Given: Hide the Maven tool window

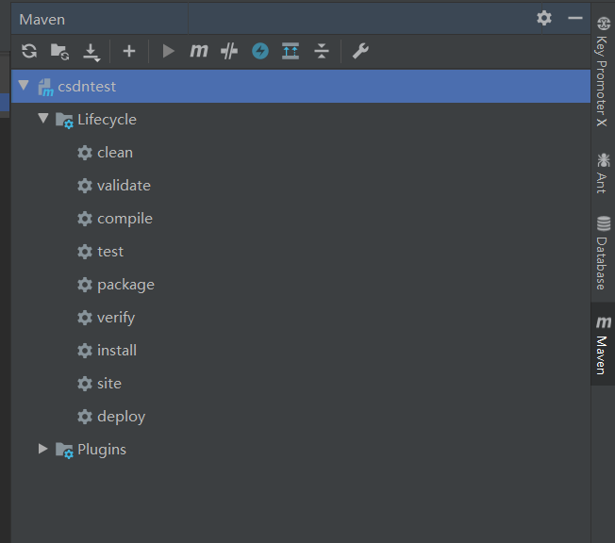Looking at the screenshot, I should tap(575, 18).
